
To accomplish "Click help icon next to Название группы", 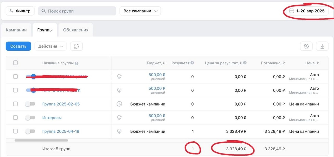I will click(77, 63).
